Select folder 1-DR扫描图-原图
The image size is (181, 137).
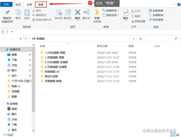(x=55, y=53)
